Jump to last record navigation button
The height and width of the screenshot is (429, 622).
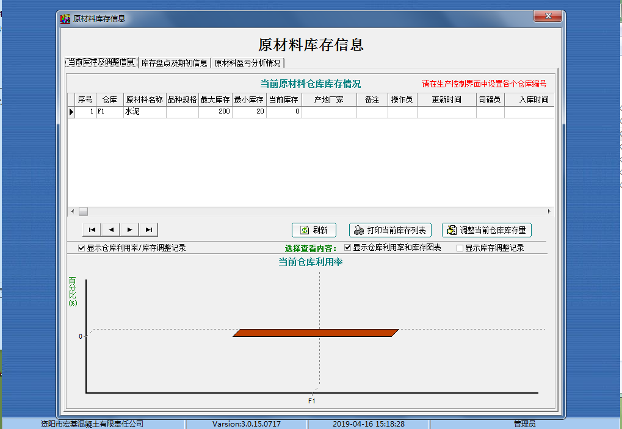click(x=148, y=229)
